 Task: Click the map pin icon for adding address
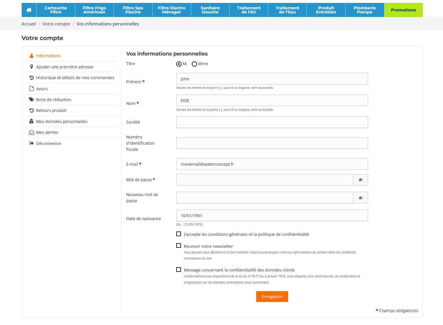[32, 67]
